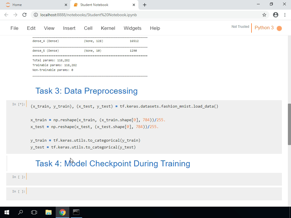The width and height of the screenshot is (291, 218).
Task: Open File Explorer from the taskbar
Action: click(x=48, y=212)
